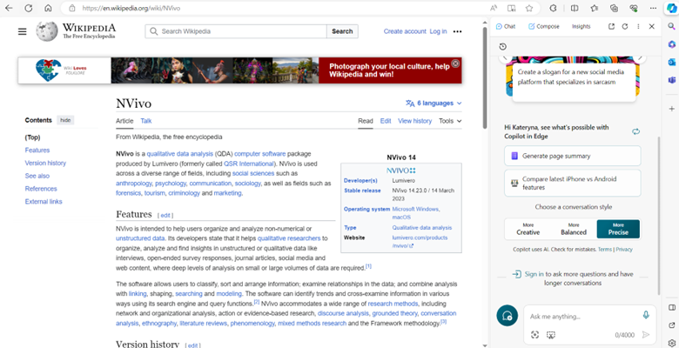679x348 pixels.
Task: Select More Creative conversation style
Action: pyautogui.click(x=528, y=229)
